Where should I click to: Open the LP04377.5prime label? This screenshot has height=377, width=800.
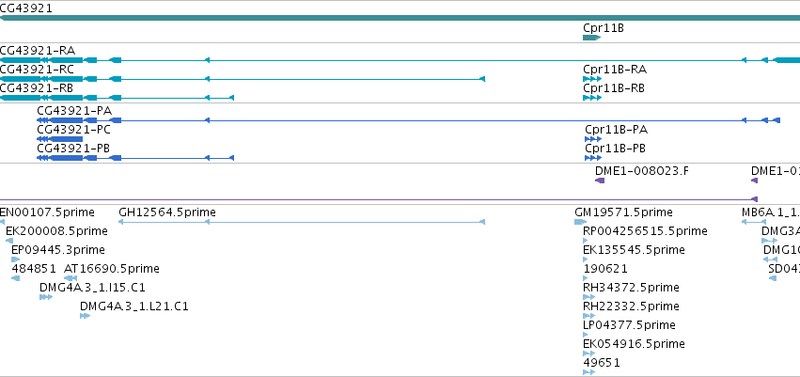(x=630, y=325)
